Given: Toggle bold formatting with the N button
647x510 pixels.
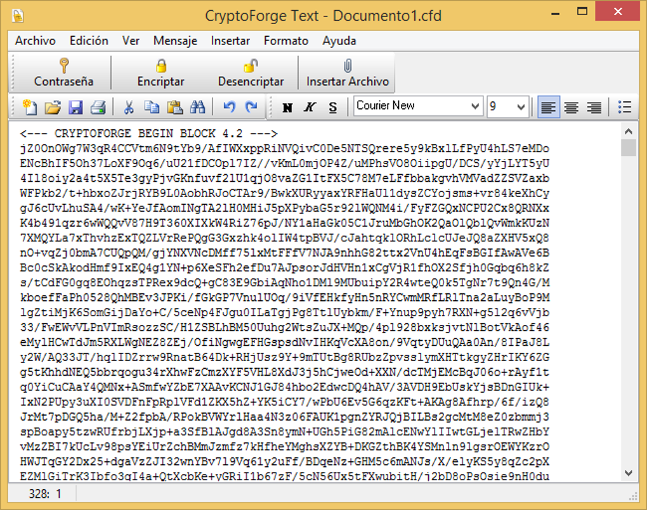Looking at the screenshot, I should click(286, 108).
